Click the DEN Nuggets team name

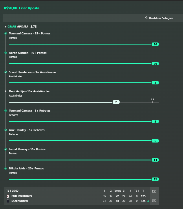click(x=20, y=201)
